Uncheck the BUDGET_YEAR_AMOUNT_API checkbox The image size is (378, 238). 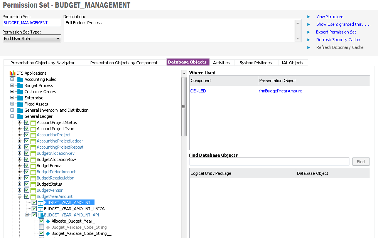pos(34,215)
